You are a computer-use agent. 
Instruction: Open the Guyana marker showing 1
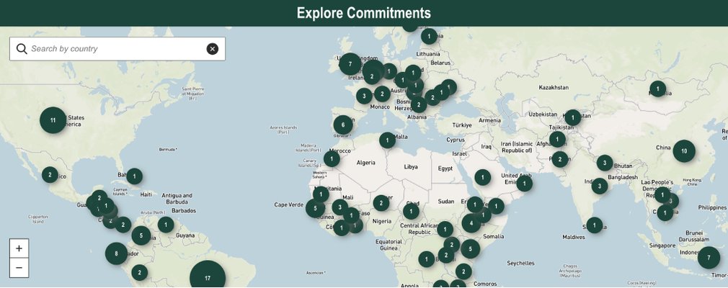pos(166,225)
